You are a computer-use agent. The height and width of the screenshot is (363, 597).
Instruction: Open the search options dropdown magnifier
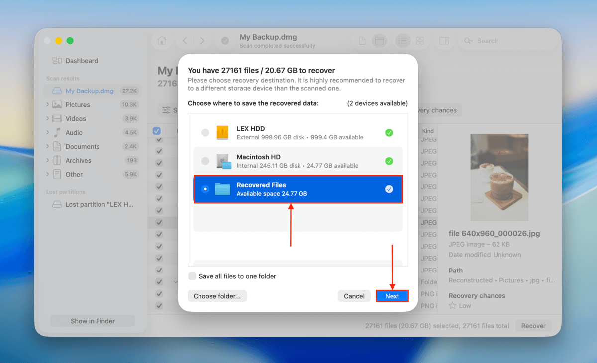[x=468, y=41]
